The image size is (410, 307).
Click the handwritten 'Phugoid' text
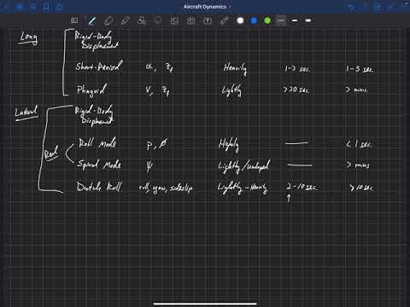tap(91, 90)
